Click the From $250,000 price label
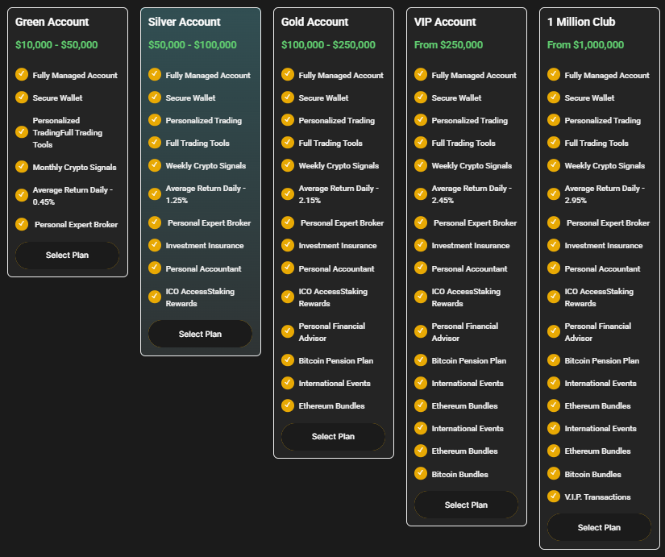665x557 pixels. point(448,45)
